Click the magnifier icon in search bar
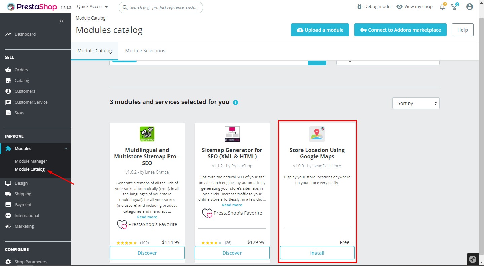Image resolution: width=484 pixels, height=266 pixels. point(125,7)
